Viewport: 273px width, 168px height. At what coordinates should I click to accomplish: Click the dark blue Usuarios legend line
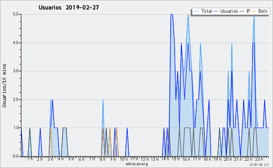pos(216,11)
